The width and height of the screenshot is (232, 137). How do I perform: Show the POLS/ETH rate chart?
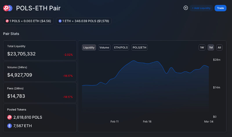point(139,48)
